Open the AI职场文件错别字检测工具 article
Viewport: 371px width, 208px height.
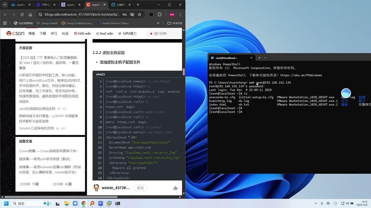click(50, 88)
